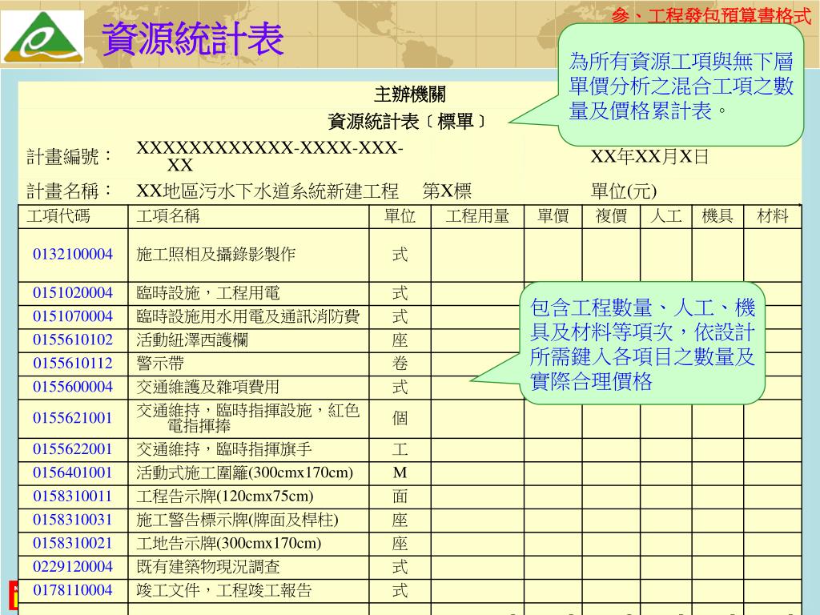Click the 警示帶 item name
820x615 pixels.
[160, 364]
